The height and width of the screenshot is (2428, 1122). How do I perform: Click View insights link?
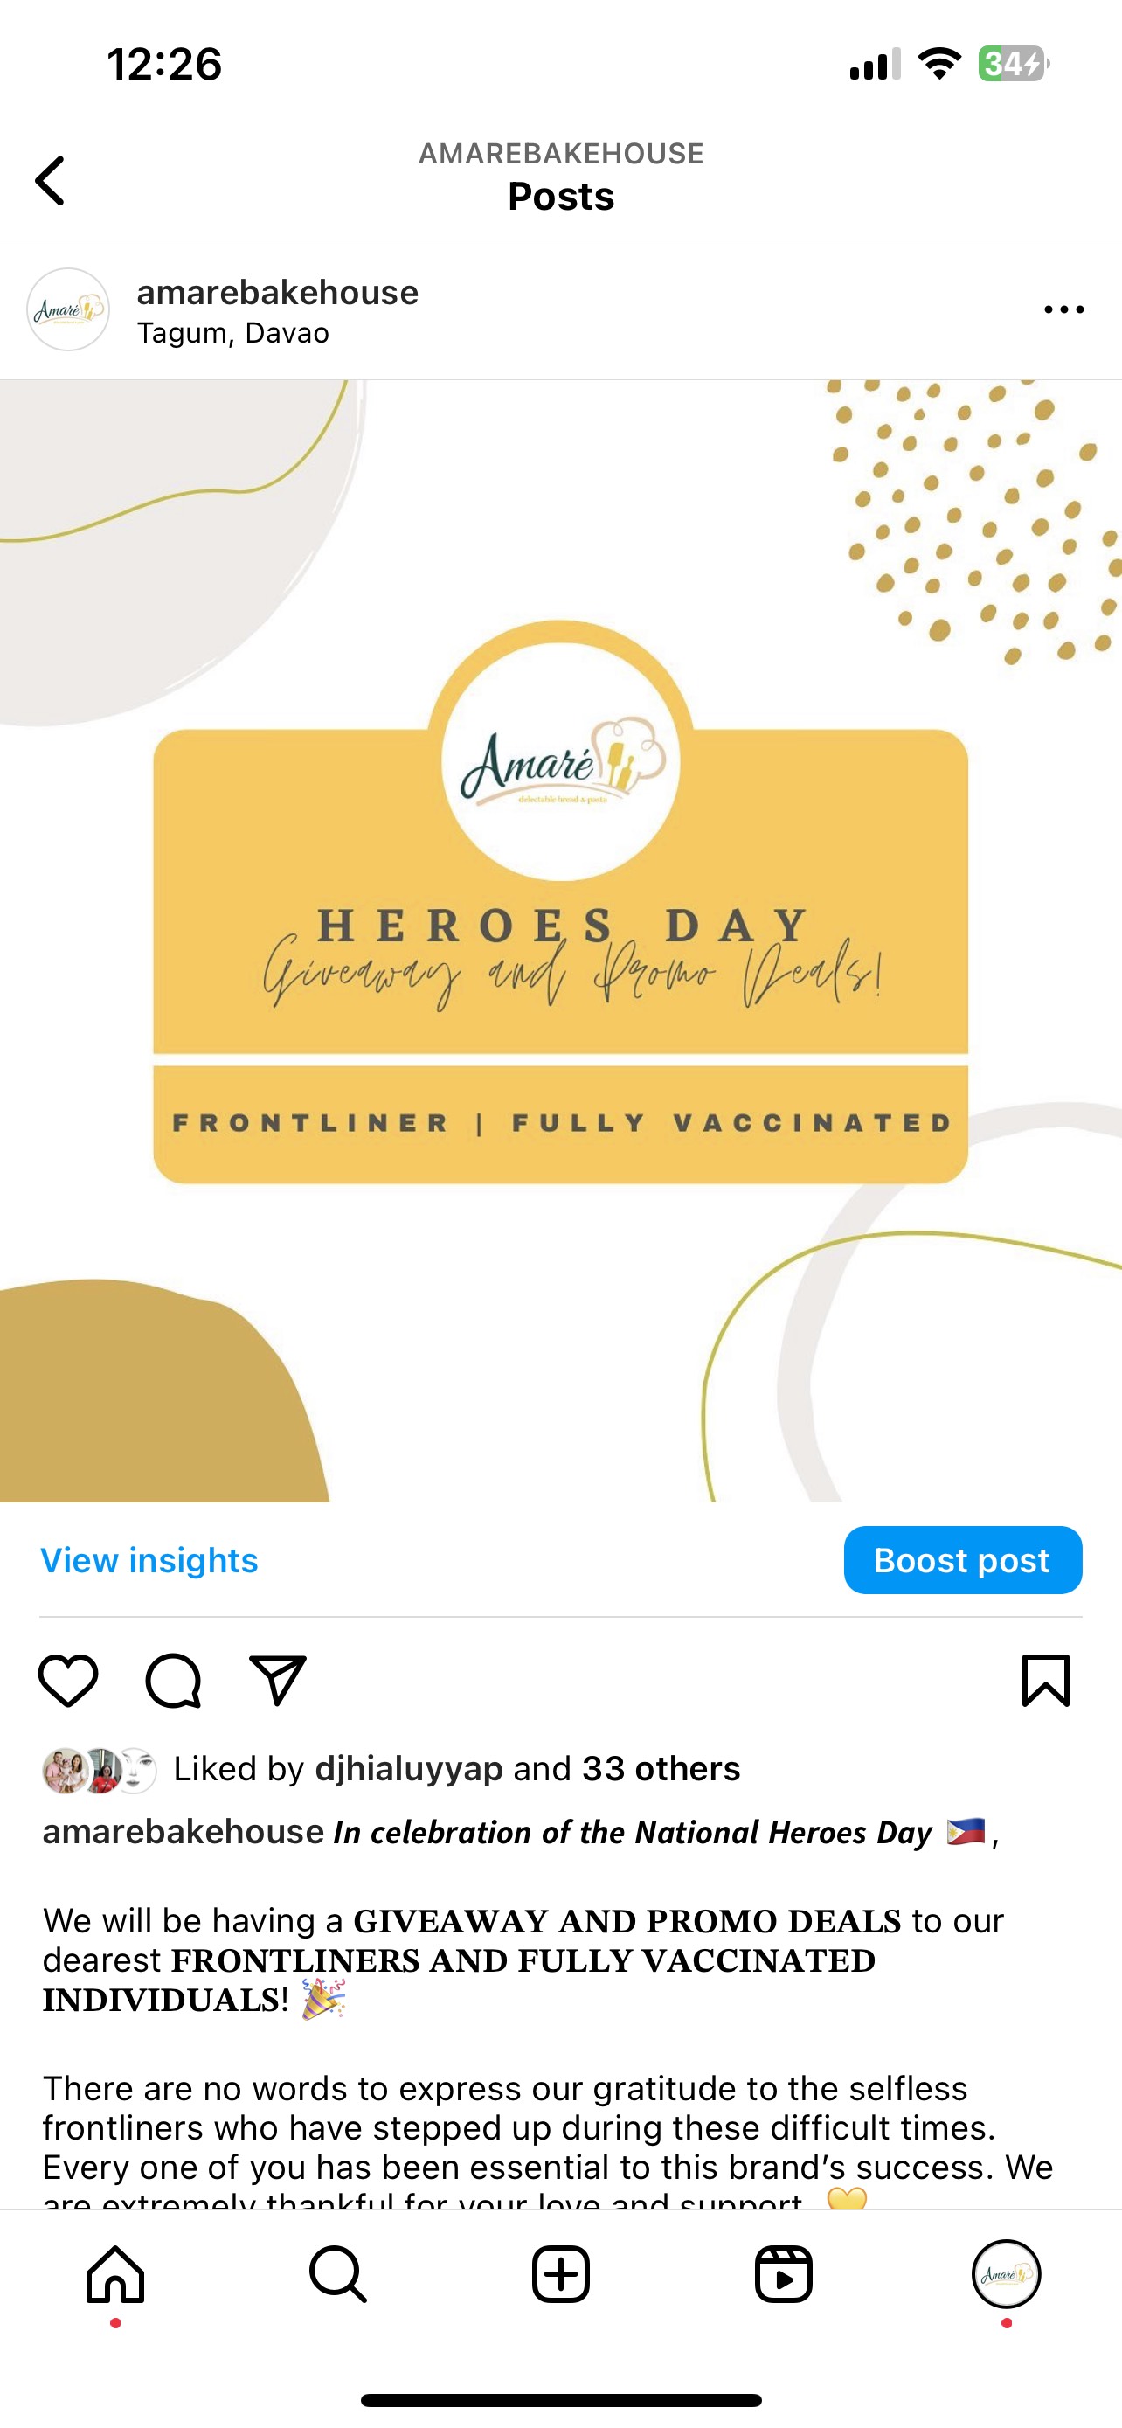point(149,1560)
